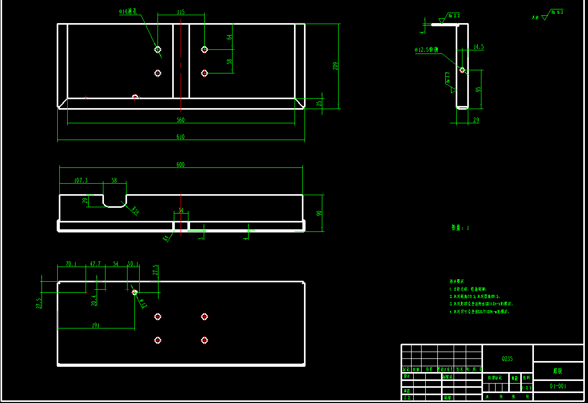Click the "191" dimension text
This screenshot has height=403, width=588.
[96, 325]
